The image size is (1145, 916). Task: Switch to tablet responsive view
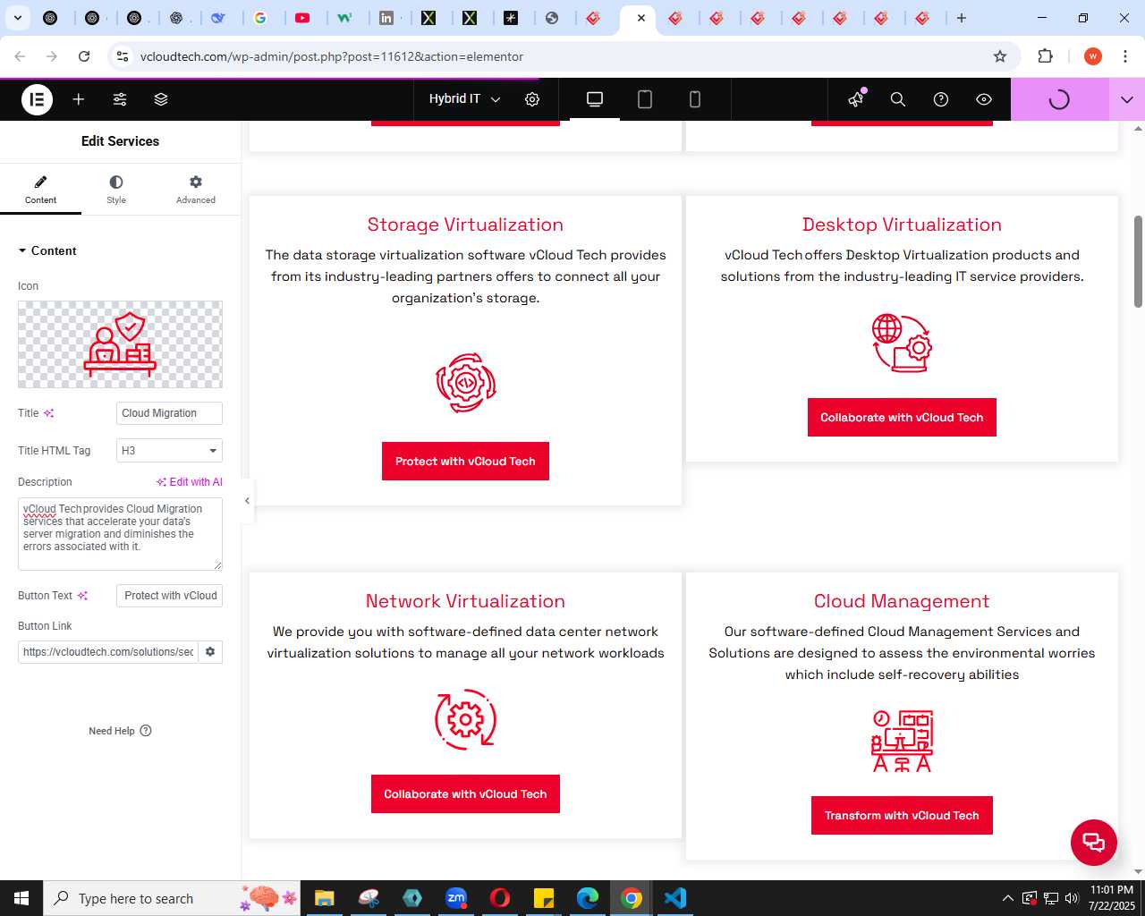645,99
